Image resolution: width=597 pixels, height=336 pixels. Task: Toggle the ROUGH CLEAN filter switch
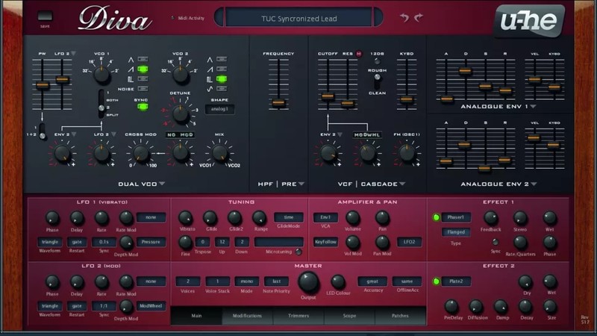[377, 81]
